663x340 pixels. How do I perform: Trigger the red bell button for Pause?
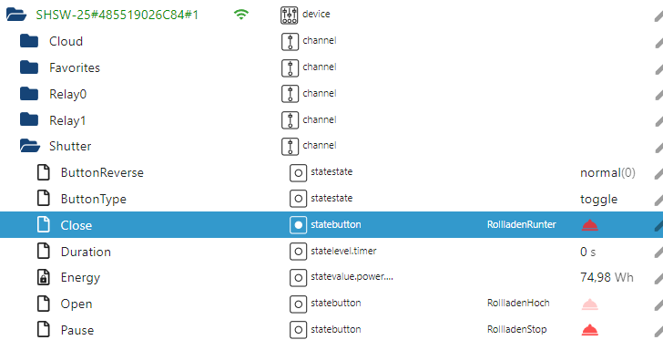pos(590,330)
